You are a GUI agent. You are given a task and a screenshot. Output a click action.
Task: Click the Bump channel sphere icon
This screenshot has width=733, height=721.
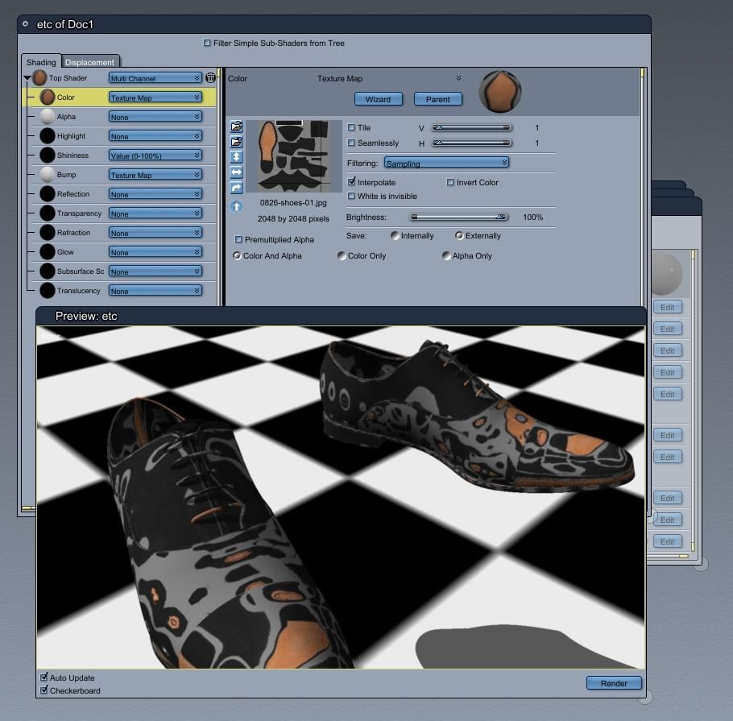point(48,174)
